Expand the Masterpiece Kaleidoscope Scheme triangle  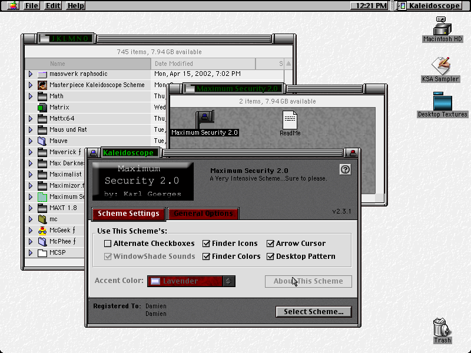point(31,85)
